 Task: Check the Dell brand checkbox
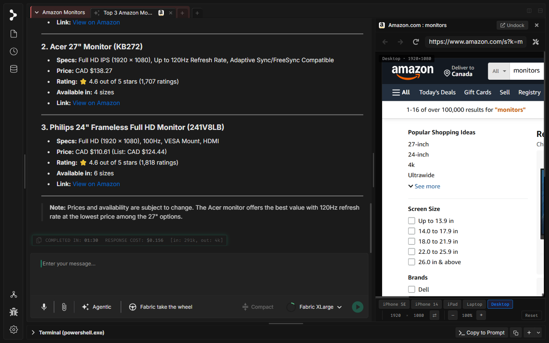[x=412, y=289]
